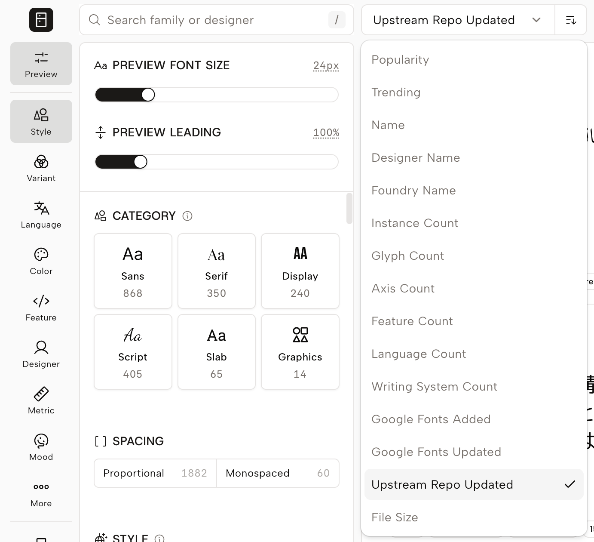This screenshot has width=594, height=542.
Task: Open the Mood sidebar section
Action: click(x=41, y=447)
